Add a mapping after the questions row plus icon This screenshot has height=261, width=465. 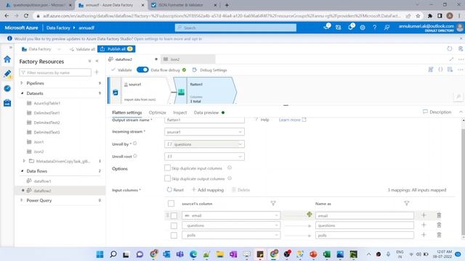click(x=424, y=225)
